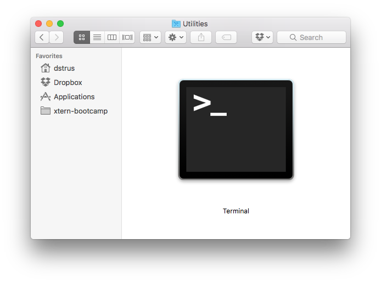Open the Action gear menu
The width and height of the screenshot is (381, 283).
click(x=176, y=37)
